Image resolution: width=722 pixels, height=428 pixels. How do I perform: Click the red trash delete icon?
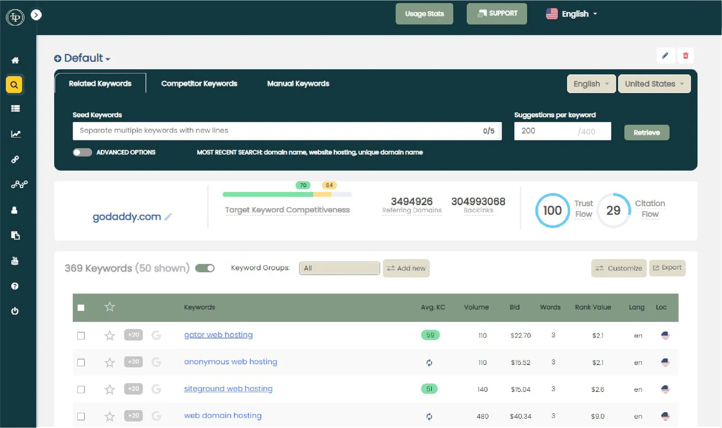[685, 55]
